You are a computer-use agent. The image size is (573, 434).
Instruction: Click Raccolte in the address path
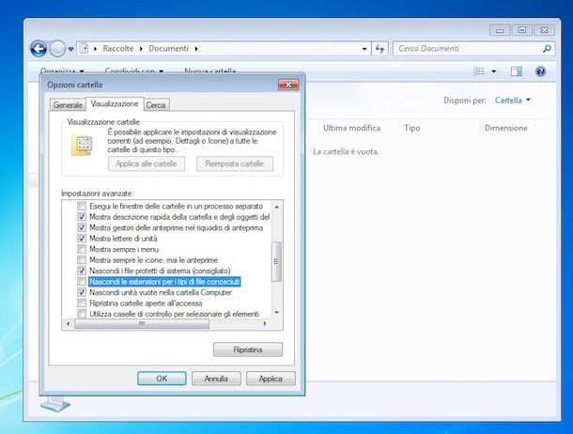click(x=118, y=48)
